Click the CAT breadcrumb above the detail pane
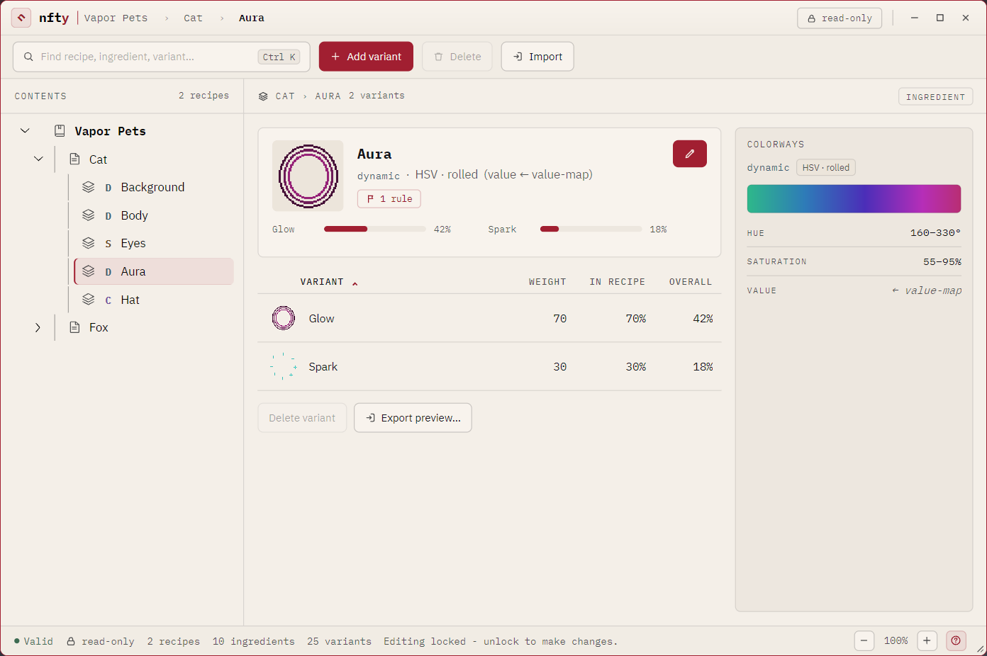This screenshot has height=656, width=987. click(x=285, y=96)
